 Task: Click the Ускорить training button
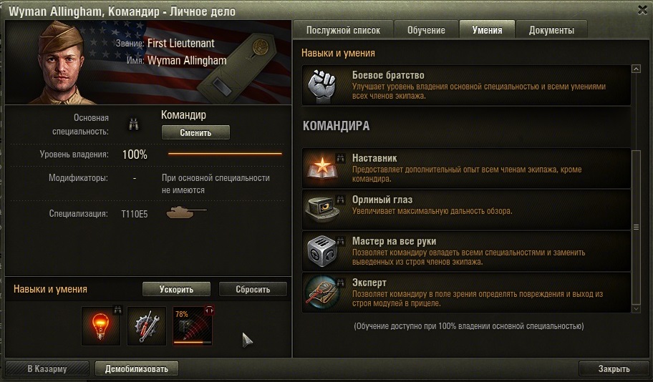176,289
